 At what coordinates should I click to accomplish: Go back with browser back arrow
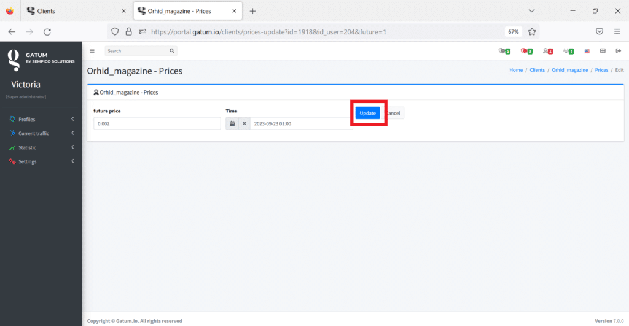click(12, 32)
